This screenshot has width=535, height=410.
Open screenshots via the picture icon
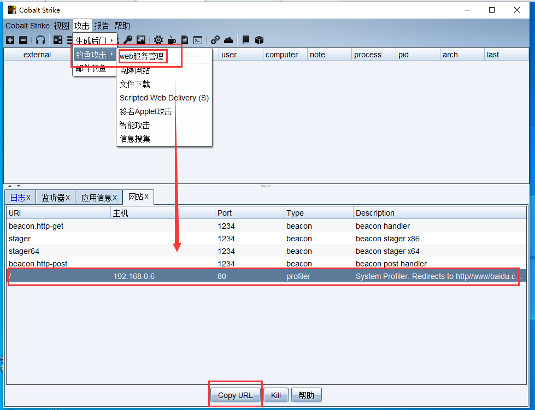pos(141,40)
